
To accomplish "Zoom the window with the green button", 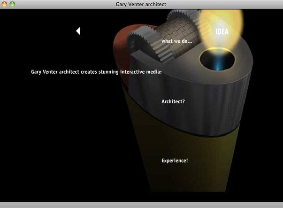I will (x=12, y=4).
